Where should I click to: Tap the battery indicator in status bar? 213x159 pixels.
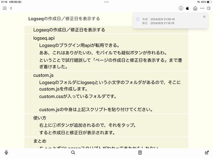click(209, 2)
